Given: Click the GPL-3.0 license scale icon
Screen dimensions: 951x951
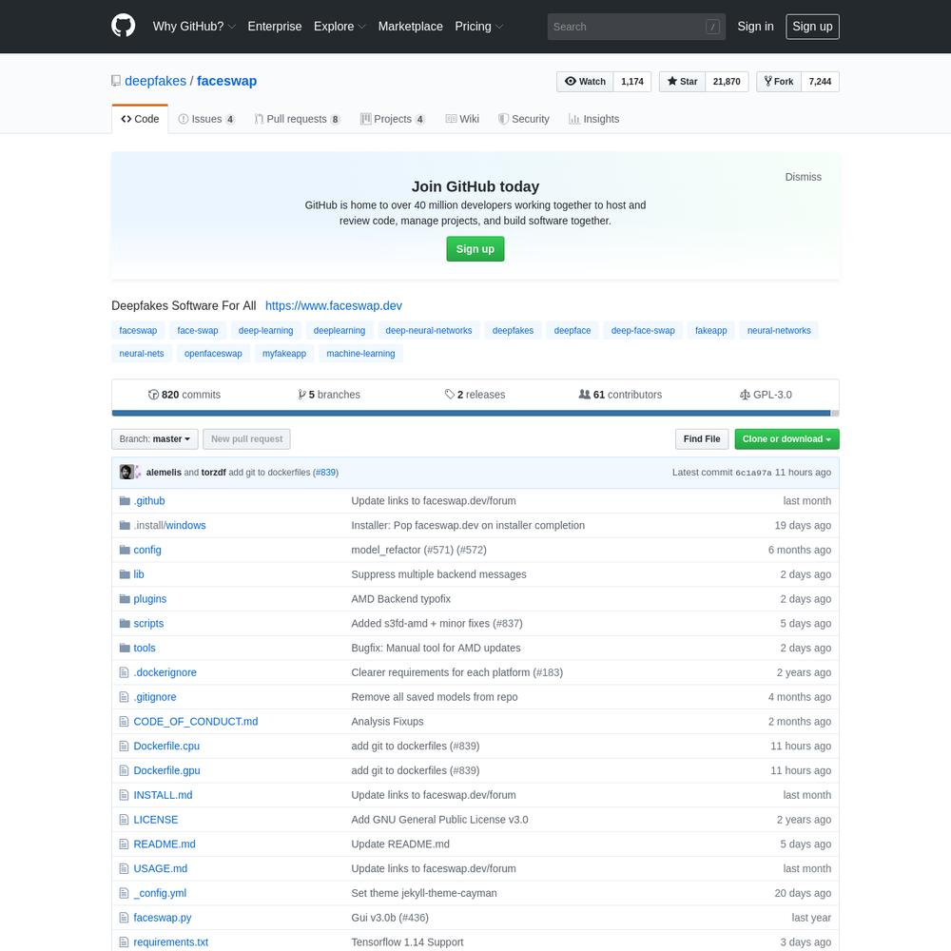Looking at the screenshot, I should point(745,395).
